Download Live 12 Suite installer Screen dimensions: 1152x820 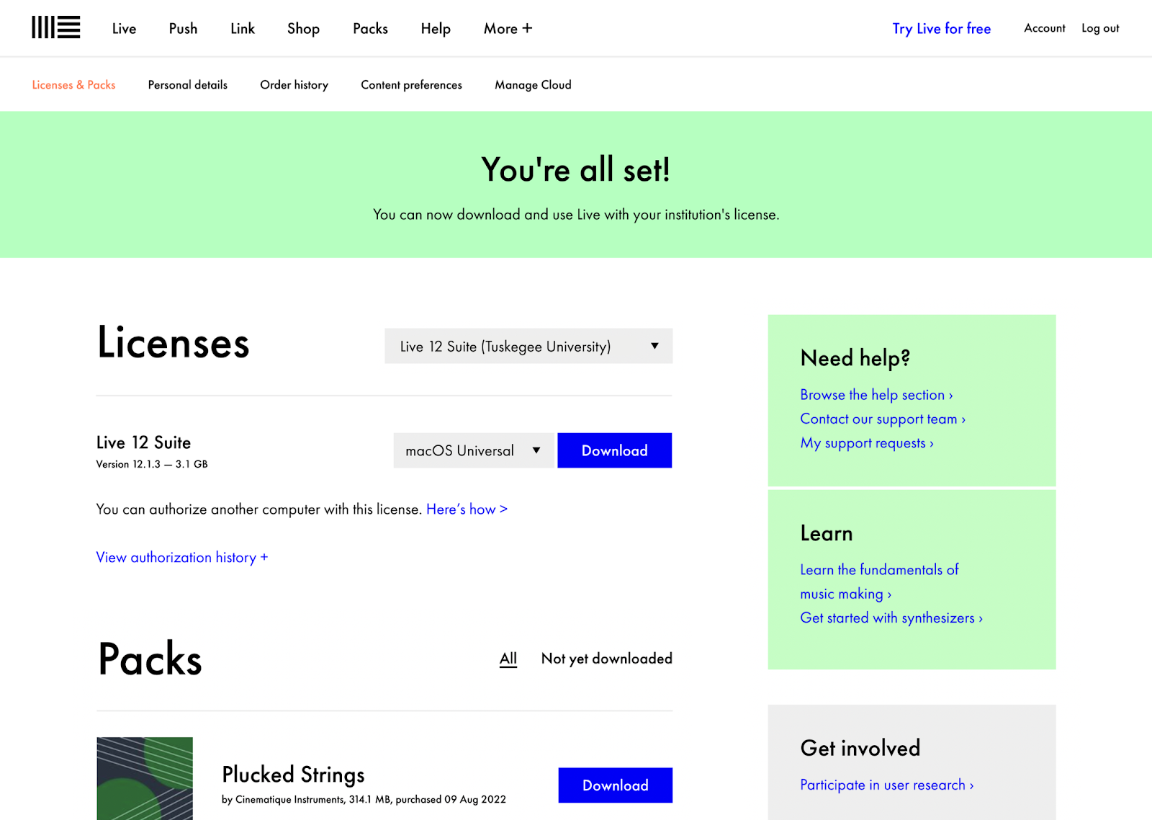pos(614,451)
